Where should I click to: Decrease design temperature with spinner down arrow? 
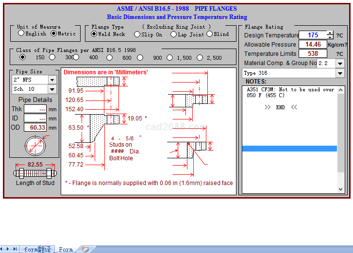(x=330, y=37)
